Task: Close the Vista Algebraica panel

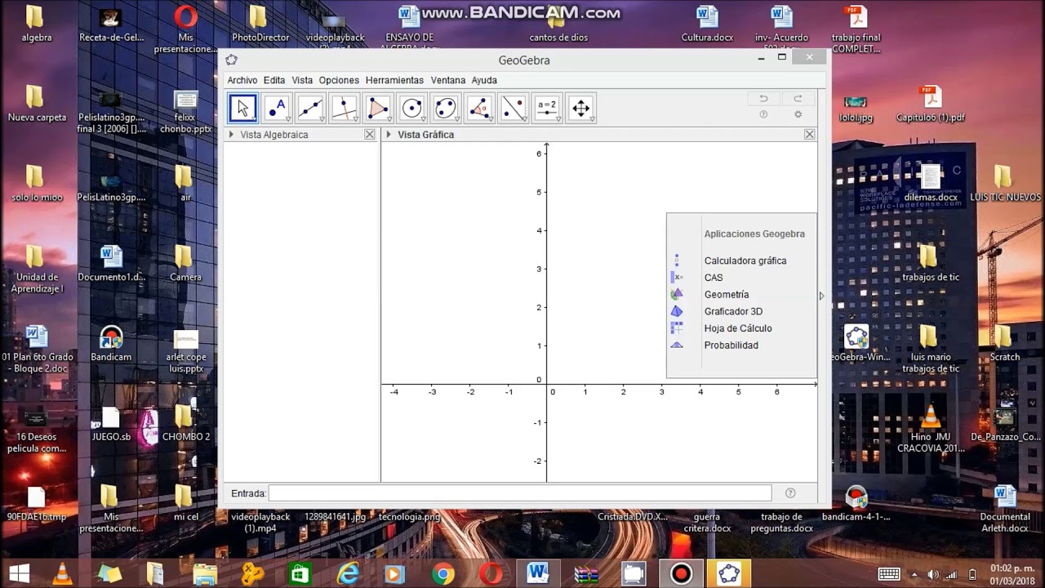Action: pos(370,135)
